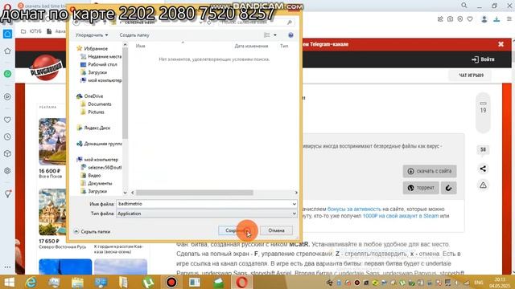Expand the Имя файла history dropdown
This screenshot has width=515, height=289.
coord(294,204)
